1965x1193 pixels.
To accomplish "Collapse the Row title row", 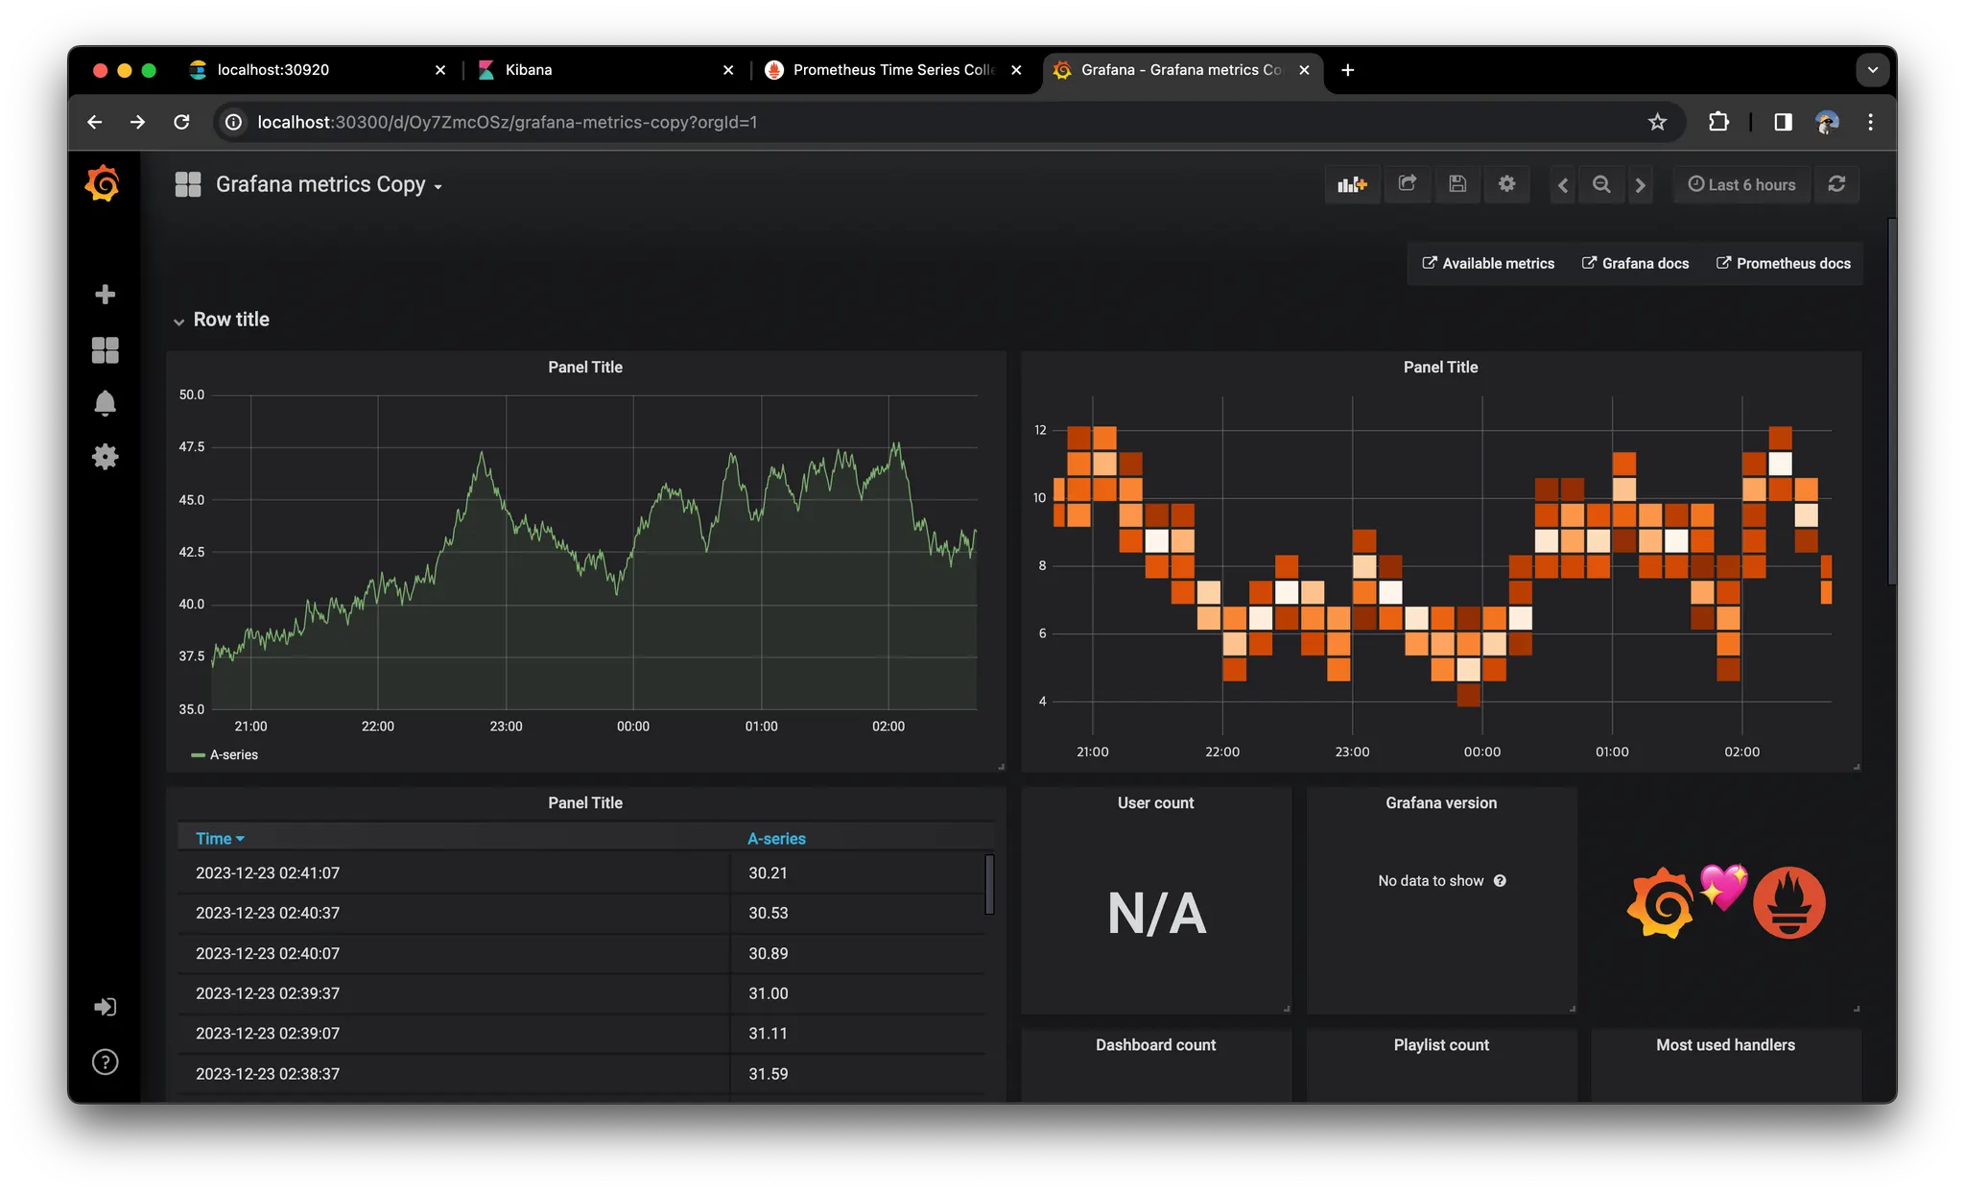I will coord(230,320).
